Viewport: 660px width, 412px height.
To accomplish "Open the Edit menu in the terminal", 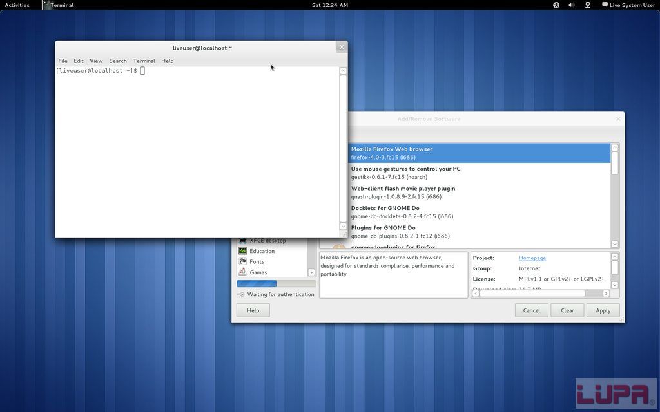I will [x=78, y=61].
